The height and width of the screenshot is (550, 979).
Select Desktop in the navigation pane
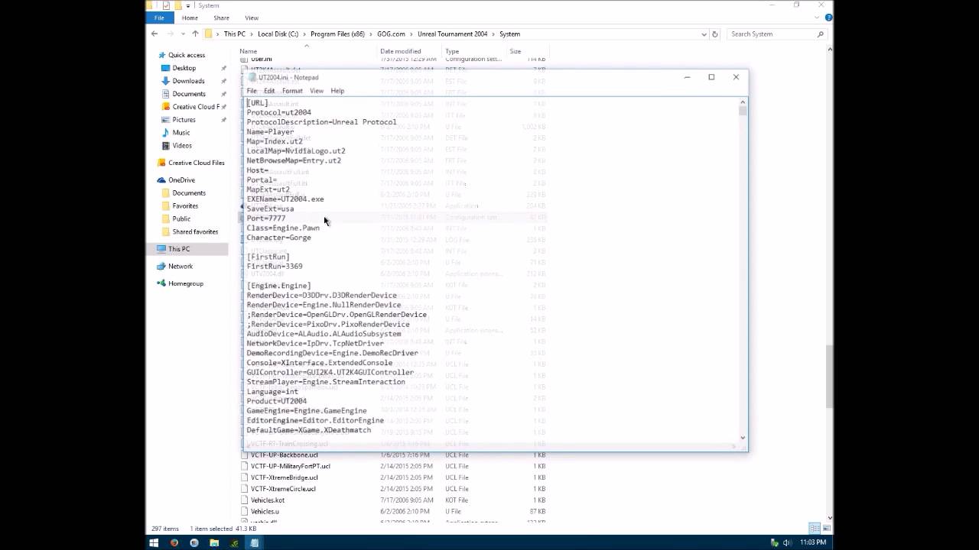(184, 68)
